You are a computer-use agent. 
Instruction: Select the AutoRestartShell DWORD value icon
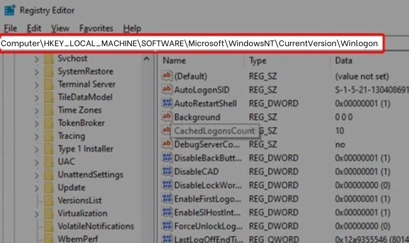[x=167, y=103]
